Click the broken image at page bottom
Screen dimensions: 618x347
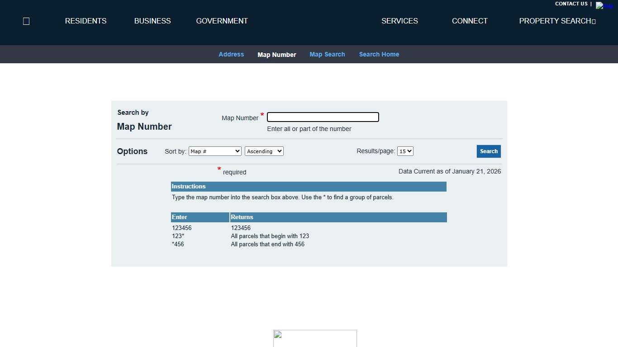315,338
